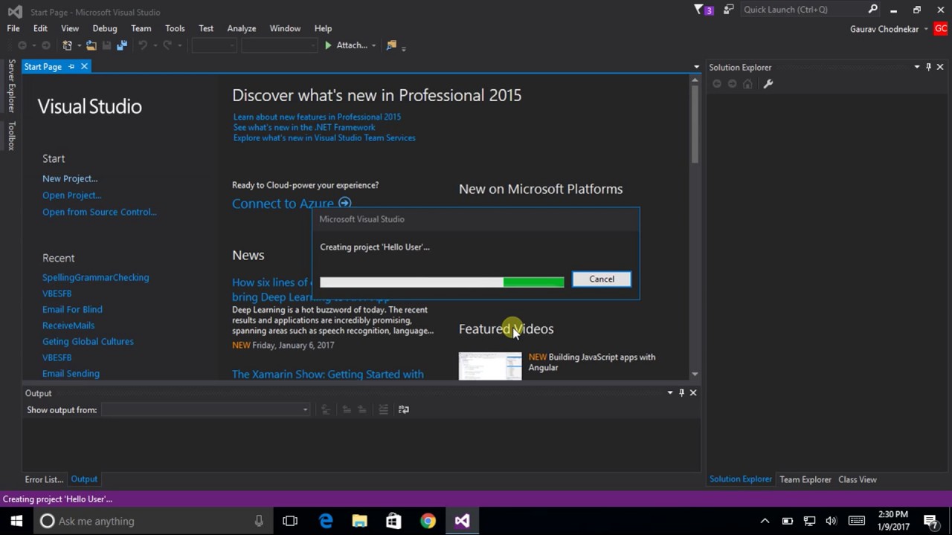Open the Analyze menu
Screen dimensions: 952x535
point(242,28)
